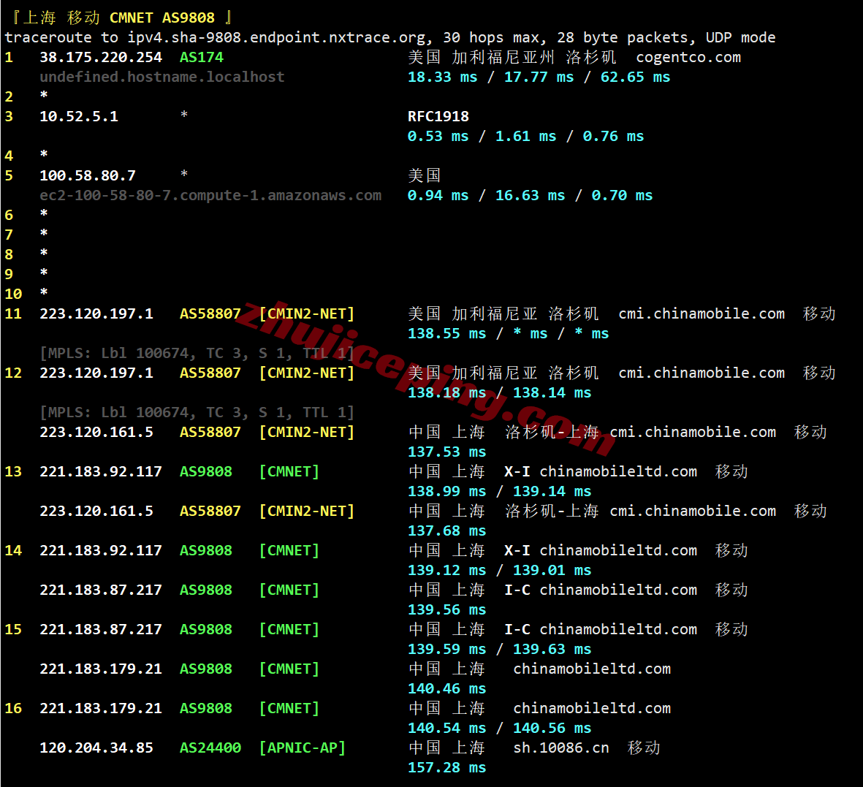Select the IP address 120.204.34.85
This screenshot has height=787, width=863.
[x=96, y=748]
